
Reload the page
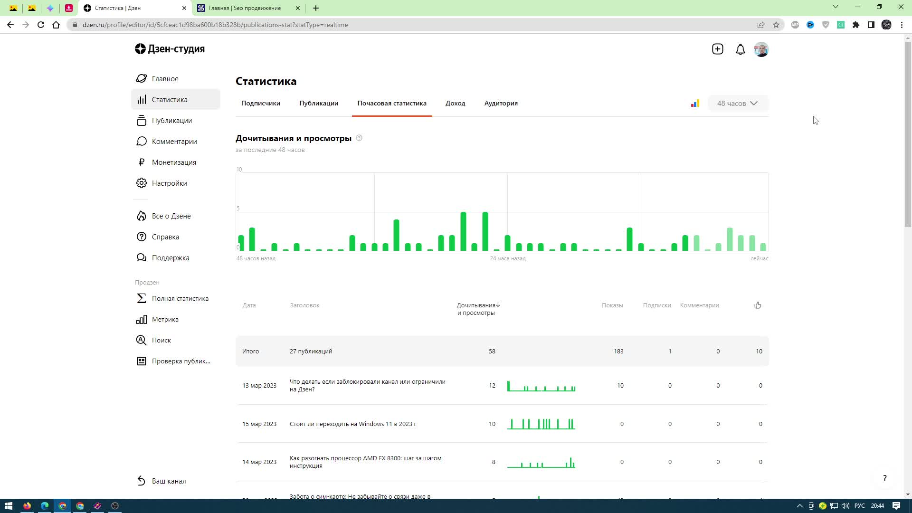point(41,25)
